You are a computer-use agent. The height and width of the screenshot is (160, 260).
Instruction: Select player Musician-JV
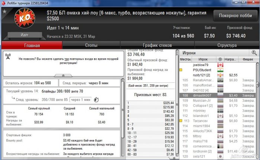pos(217,101)
